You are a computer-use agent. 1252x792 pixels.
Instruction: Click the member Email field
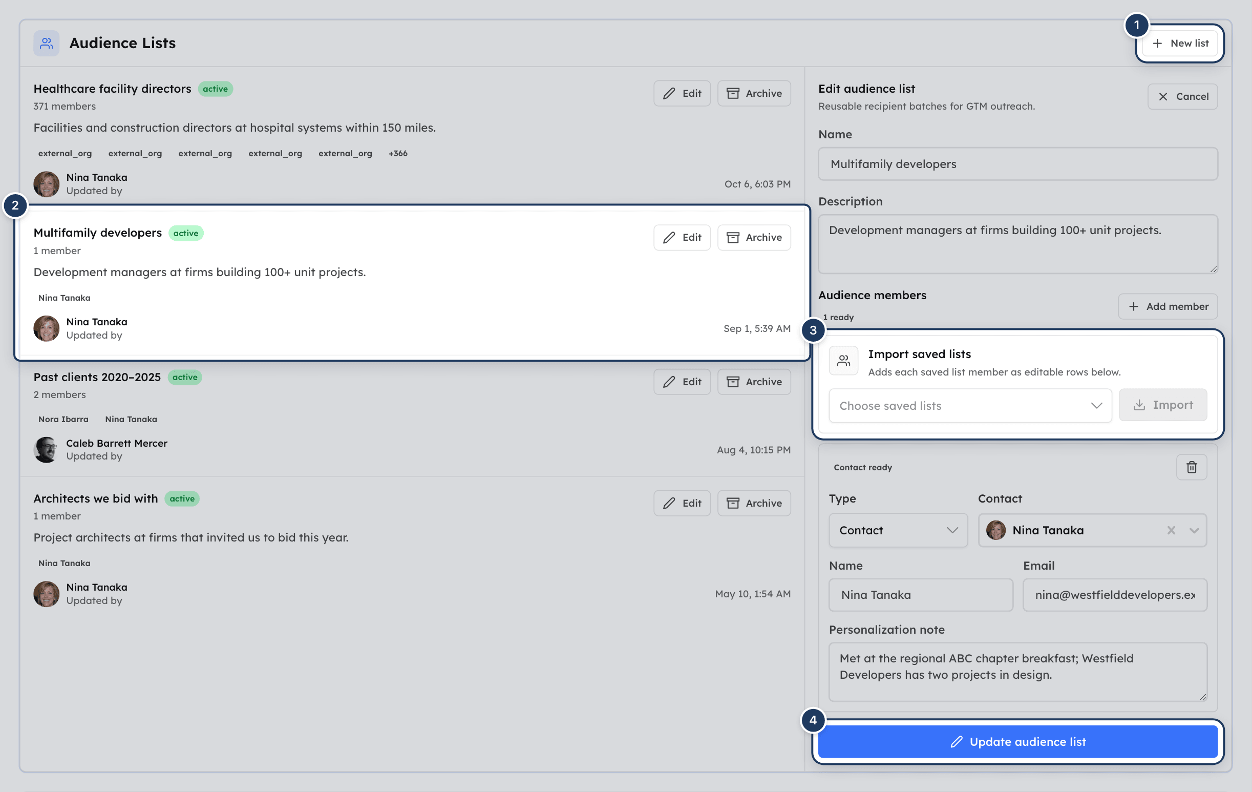[x=1115, y=595]
